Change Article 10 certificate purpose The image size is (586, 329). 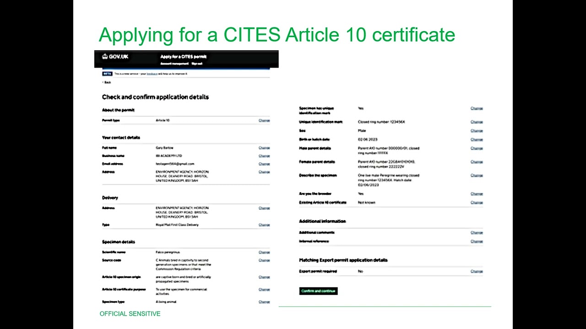point(264,289)
